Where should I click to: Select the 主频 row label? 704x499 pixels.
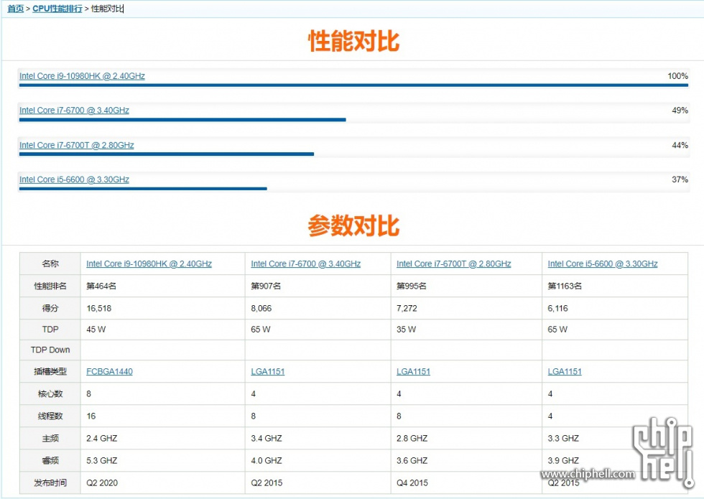point(50,438)
